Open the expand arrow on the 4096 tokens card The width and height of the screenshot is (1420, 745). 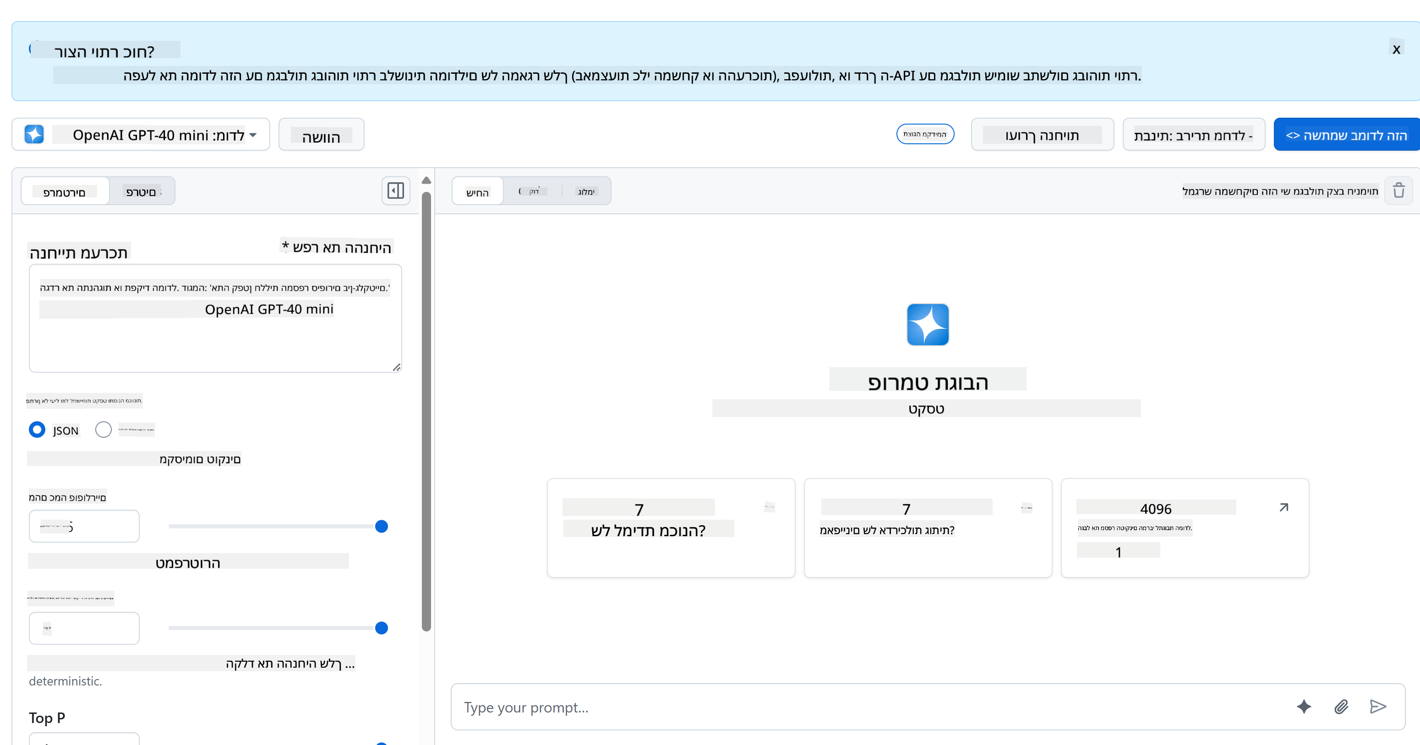[x=1284, y=507]
